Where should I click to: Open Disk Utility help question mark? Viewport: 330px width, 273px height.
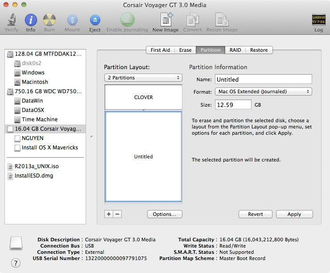point(16,263)
